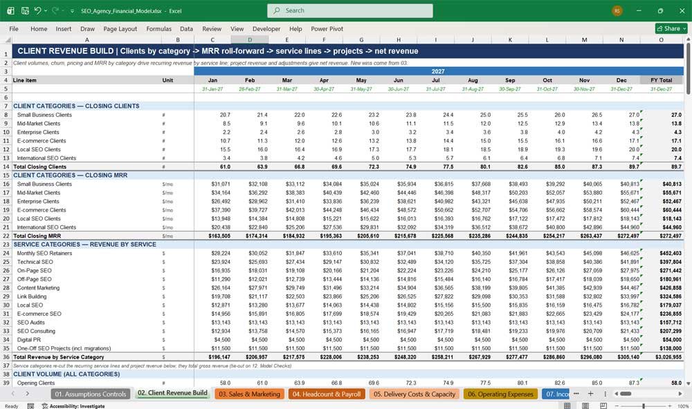
Task: Select the 02. Client Revenue Build sheet tab
Action: [172, 393]
